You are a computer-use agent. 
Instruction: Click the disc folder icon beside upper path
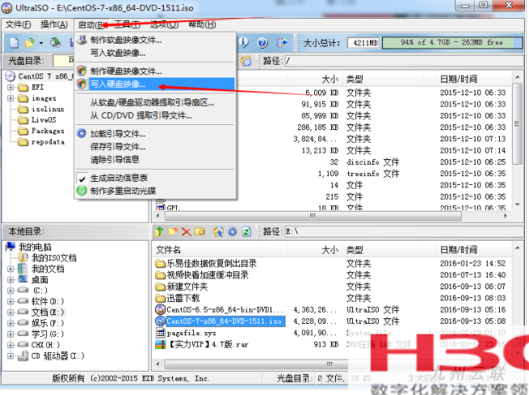[246, 61]
